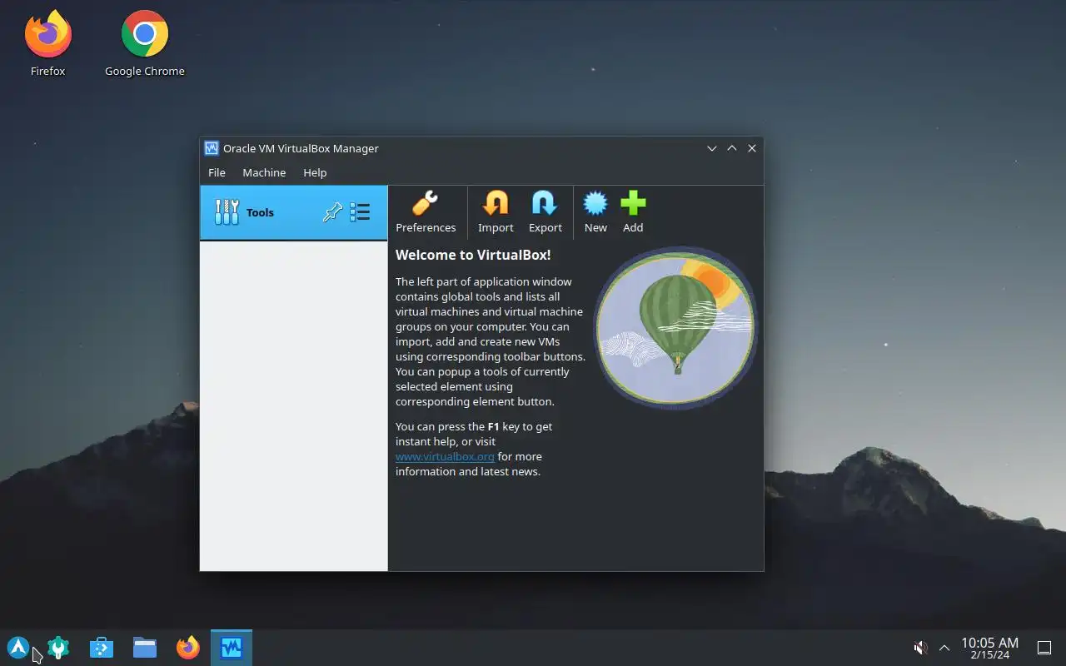
Task: Open the File menu
Action: 217,172
